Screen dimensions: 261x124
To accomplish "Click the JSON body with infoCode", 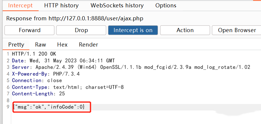I will click(49, 107).
